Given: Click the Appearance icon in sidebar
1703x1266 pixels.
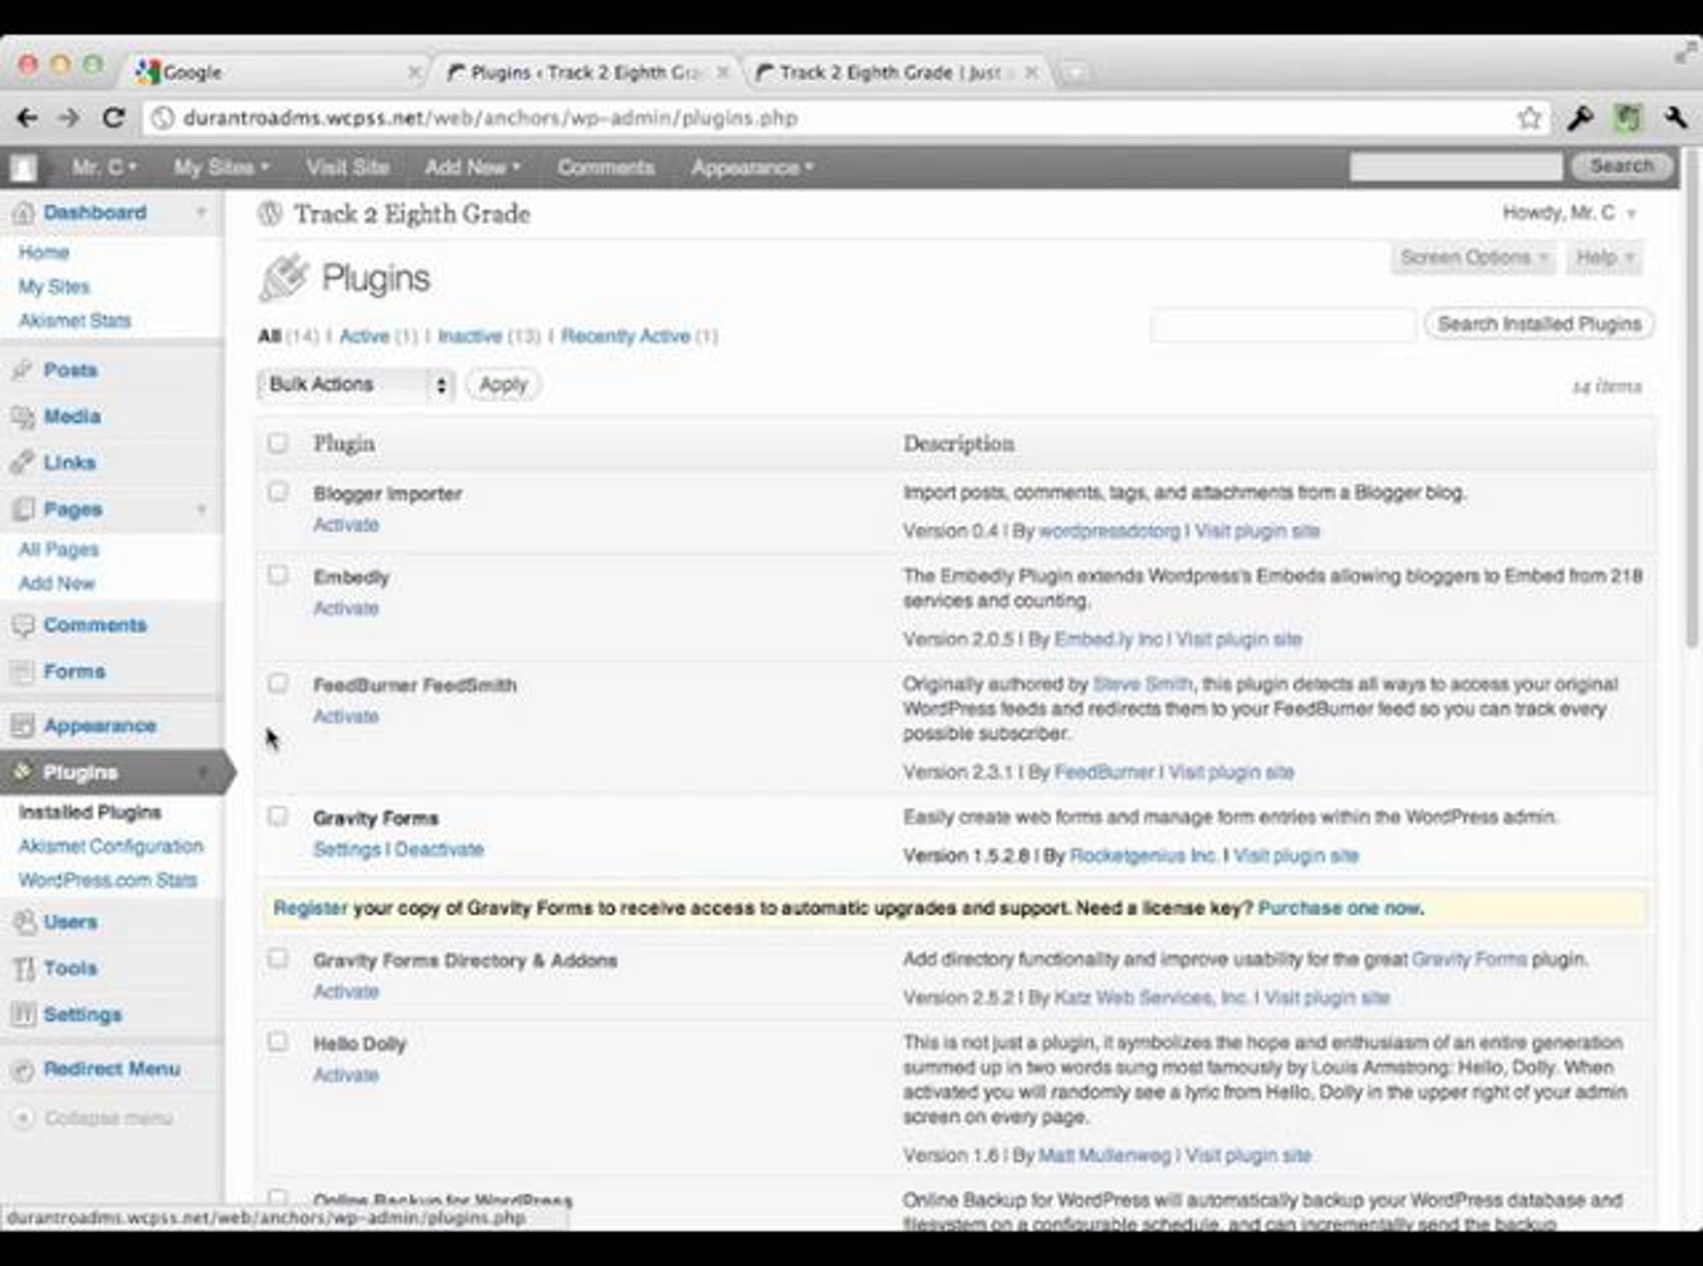Looking at the screenshot, I should coord(23,726).
